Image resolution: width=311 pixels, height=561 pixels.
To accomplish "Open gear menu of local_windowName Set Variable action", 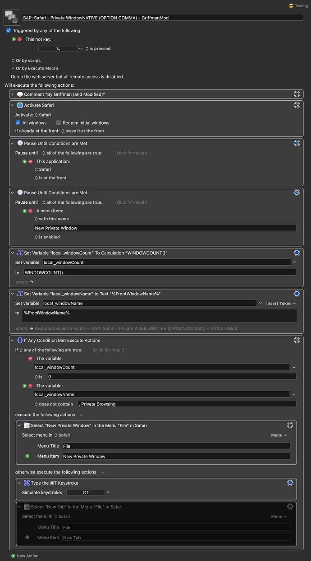I will click(297, 294).
